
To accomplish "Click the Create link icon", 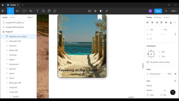I will tap(107, 11).
